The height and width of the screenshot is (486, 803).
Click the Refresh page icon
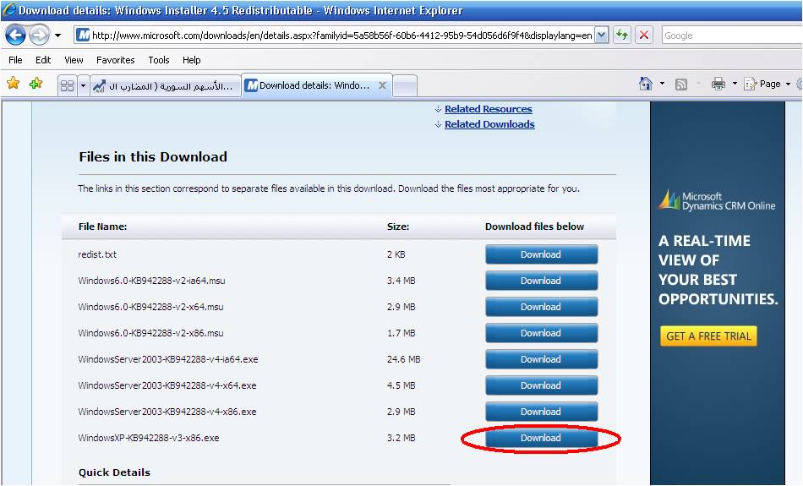tap(622, 35)
